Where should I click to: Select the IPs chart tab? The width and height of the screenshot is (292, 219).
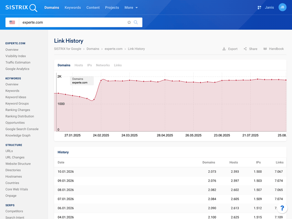point(89,65)
